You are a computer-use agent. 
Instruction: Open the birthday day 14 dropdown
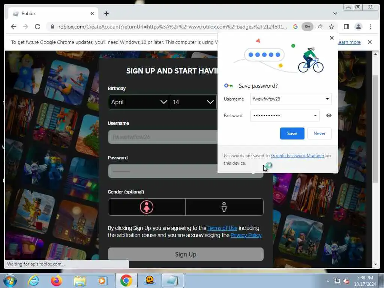point(193,102)
